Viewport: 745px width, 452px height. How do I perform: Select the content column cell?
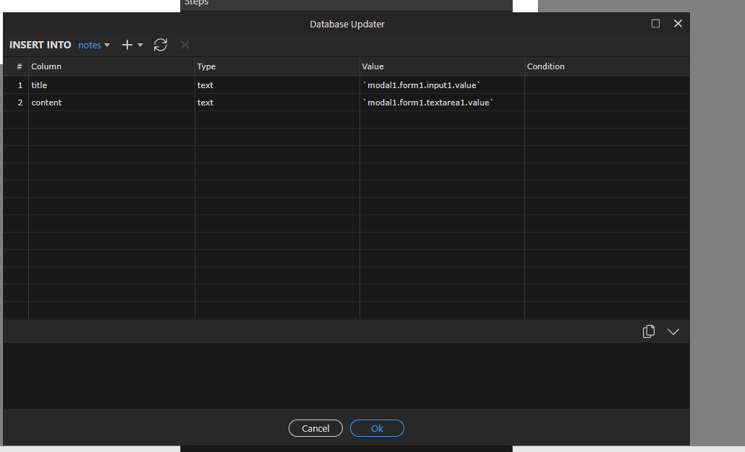coord(111,103)
